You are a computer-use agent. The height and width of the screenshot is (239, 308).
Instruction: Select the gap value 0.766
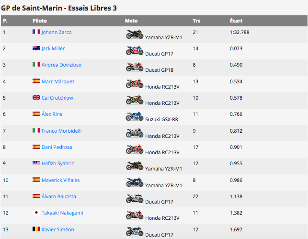236,114
